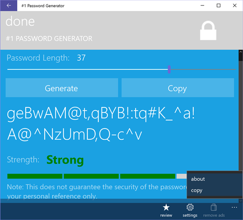Viewport: 243px width, 220px height.
Task: Click the back arrow in title bar
Action: [9, 5]
